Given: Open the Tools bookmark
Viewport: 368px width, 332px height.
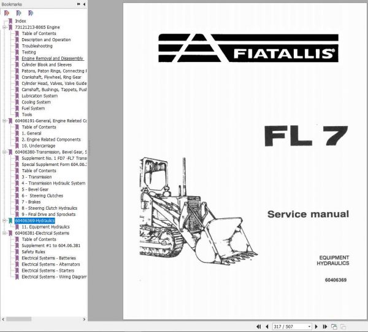Looking at the screenshot, I should point(27,114).
